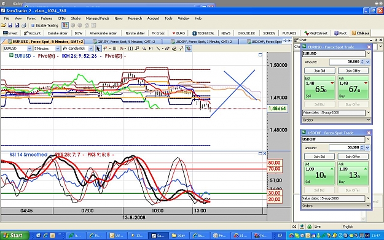Open file using folder icon in toolbar
Viewport: 384px width, 240px height.
click(3, 25)
